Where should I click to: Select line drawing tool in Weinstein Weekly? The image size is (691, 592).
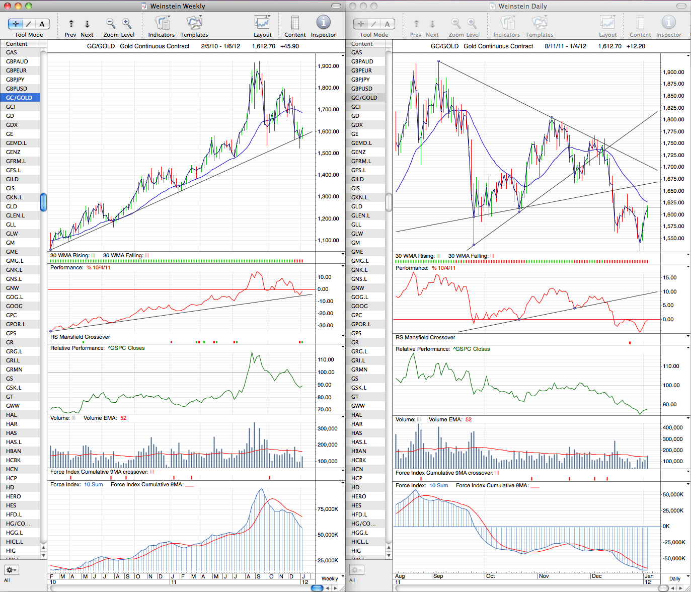tap(29, 24)
